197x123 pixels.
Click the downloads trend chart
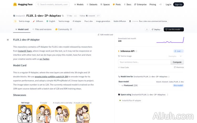tap(170, 40)
